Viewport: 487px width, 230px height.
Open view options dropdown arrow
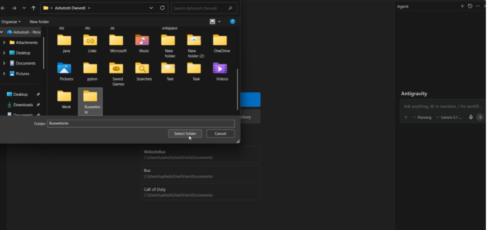tap(219, 21)
